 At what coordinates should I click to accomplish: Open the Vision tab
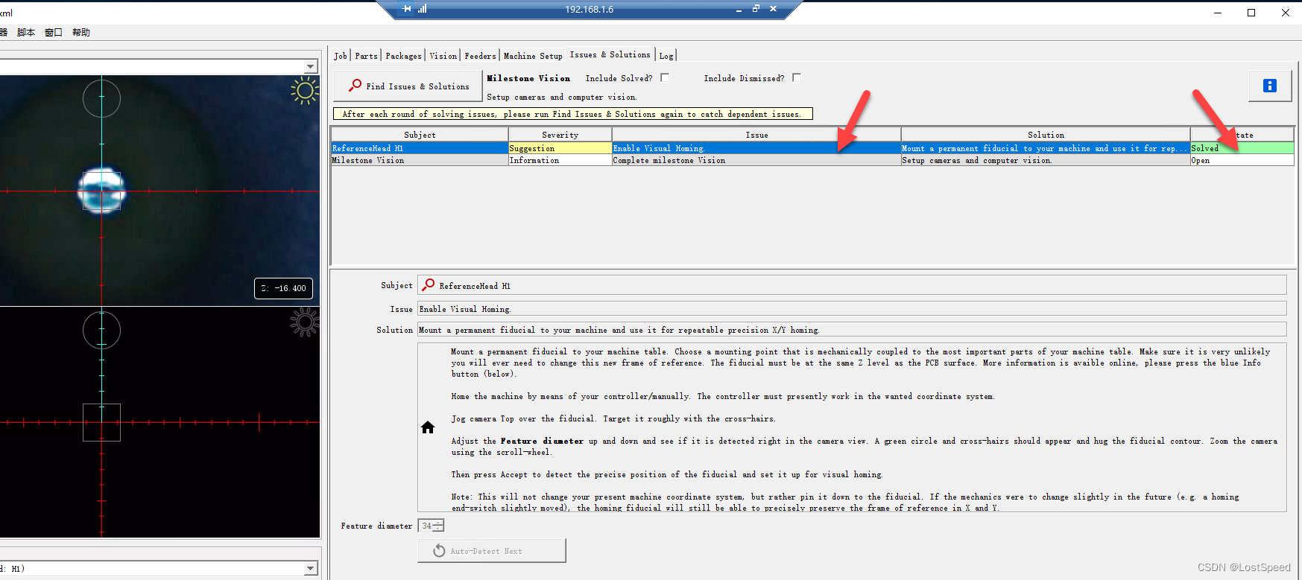coord(443,56)
